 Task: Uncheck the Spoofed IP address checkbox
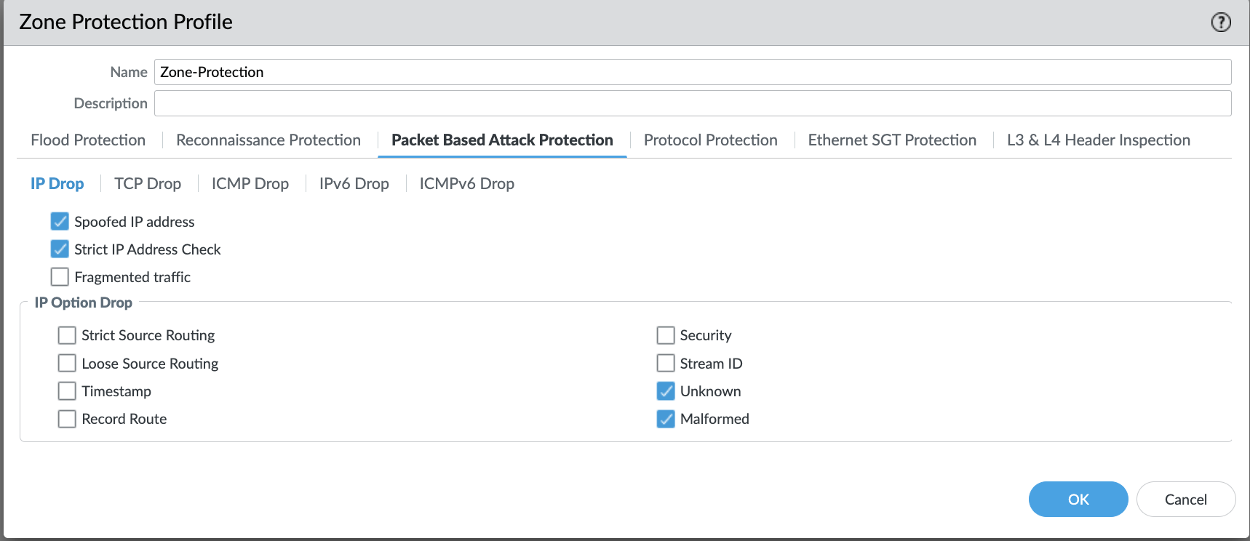[x=60, y=221]
